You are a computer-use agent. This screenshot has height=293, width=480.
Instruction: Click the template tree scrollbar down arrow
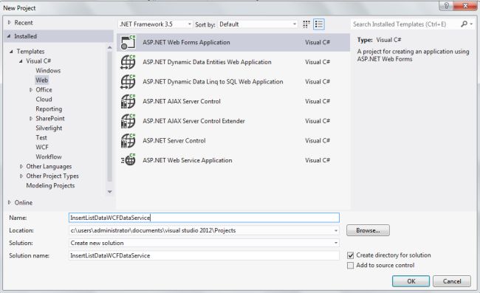pyautogui.click(x=109, y=192)
